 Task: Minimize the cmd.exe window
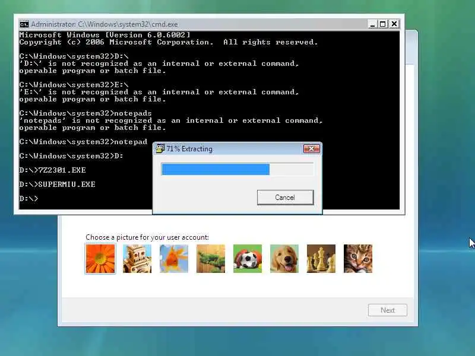point(372,24)
